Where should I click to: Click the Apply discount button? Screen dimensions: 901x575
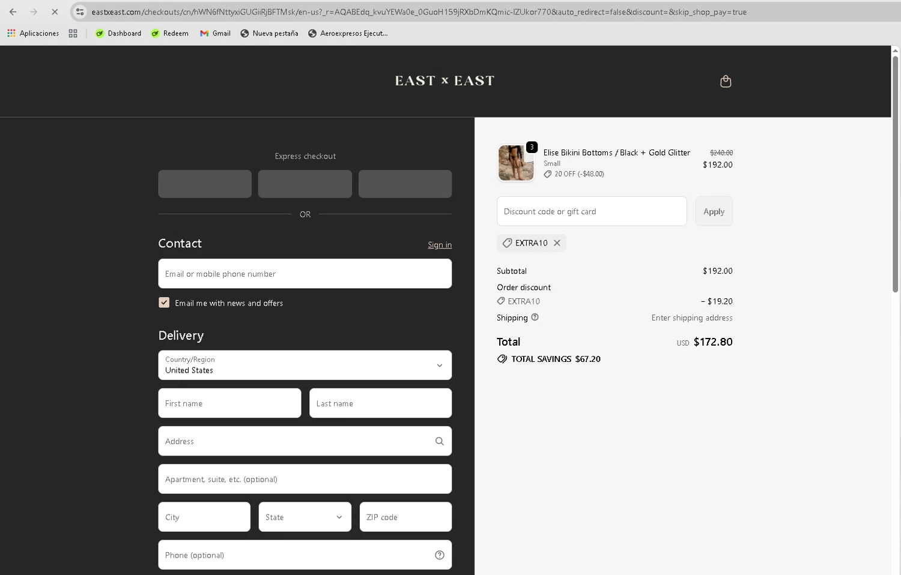tap(714, 211)
